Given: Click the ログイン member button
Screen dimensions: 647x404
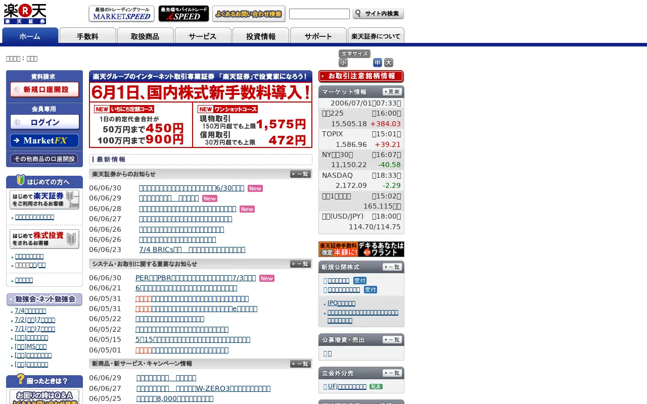Looking at the screenshot, I should (x=44, y=122).
